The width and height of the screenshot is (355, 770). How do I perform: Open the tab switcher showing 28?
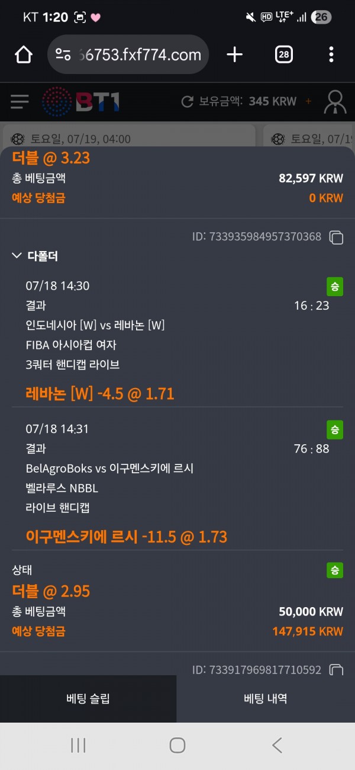[x=284, y=55]
